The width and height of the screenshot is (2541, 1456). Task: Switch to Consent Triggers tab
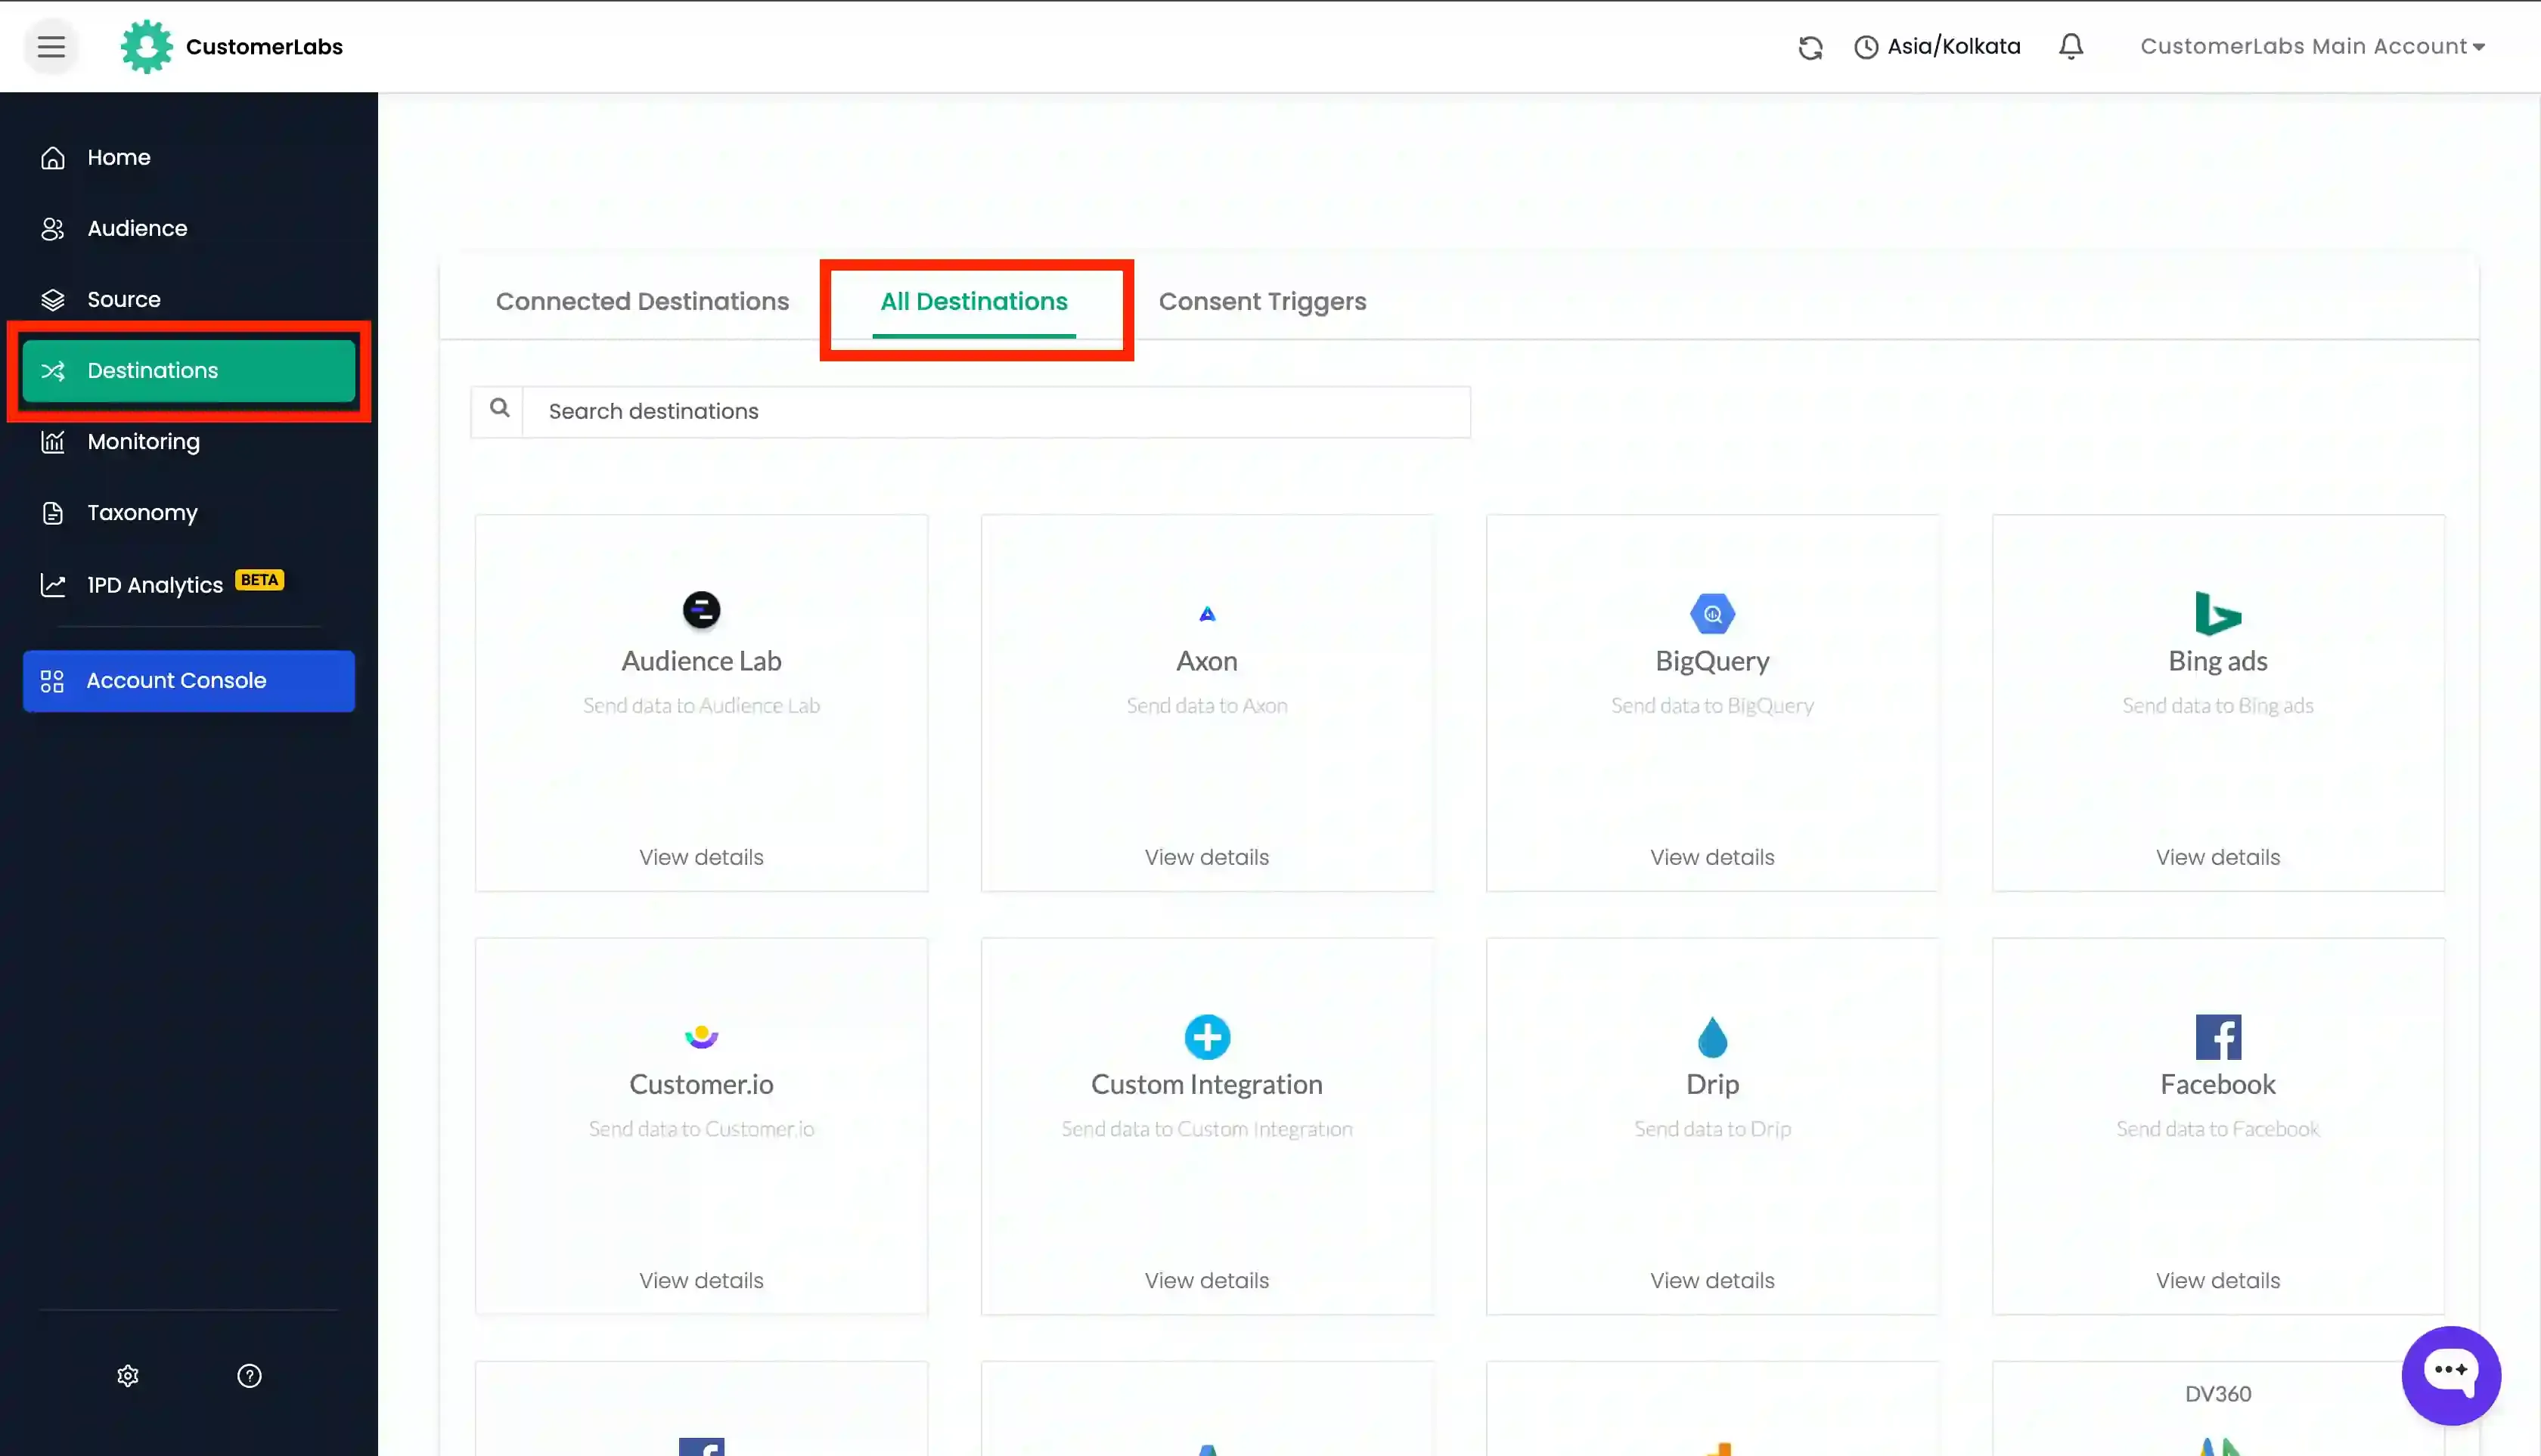(x=1261, y=301)
